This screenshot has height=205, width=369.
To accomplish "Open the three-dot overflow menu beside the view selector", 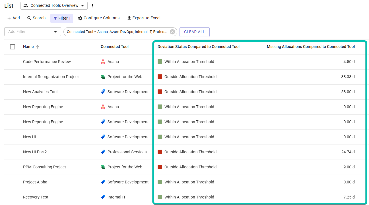I will [x=92, y=5].
